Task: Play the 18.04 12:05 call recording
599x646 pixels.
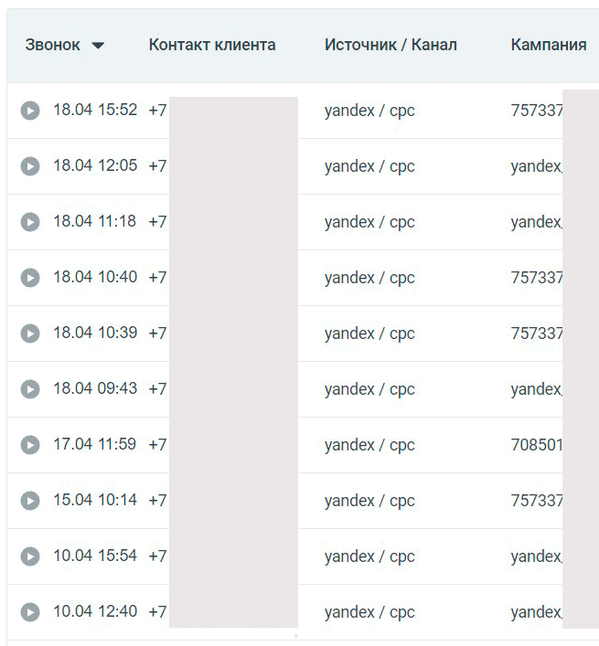Action: click(x=30, y=166)
